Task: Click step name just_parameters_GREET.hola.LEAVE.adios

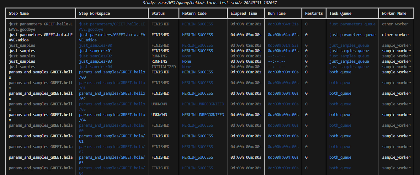Action: pyautogui.click(x=40, y=37)
